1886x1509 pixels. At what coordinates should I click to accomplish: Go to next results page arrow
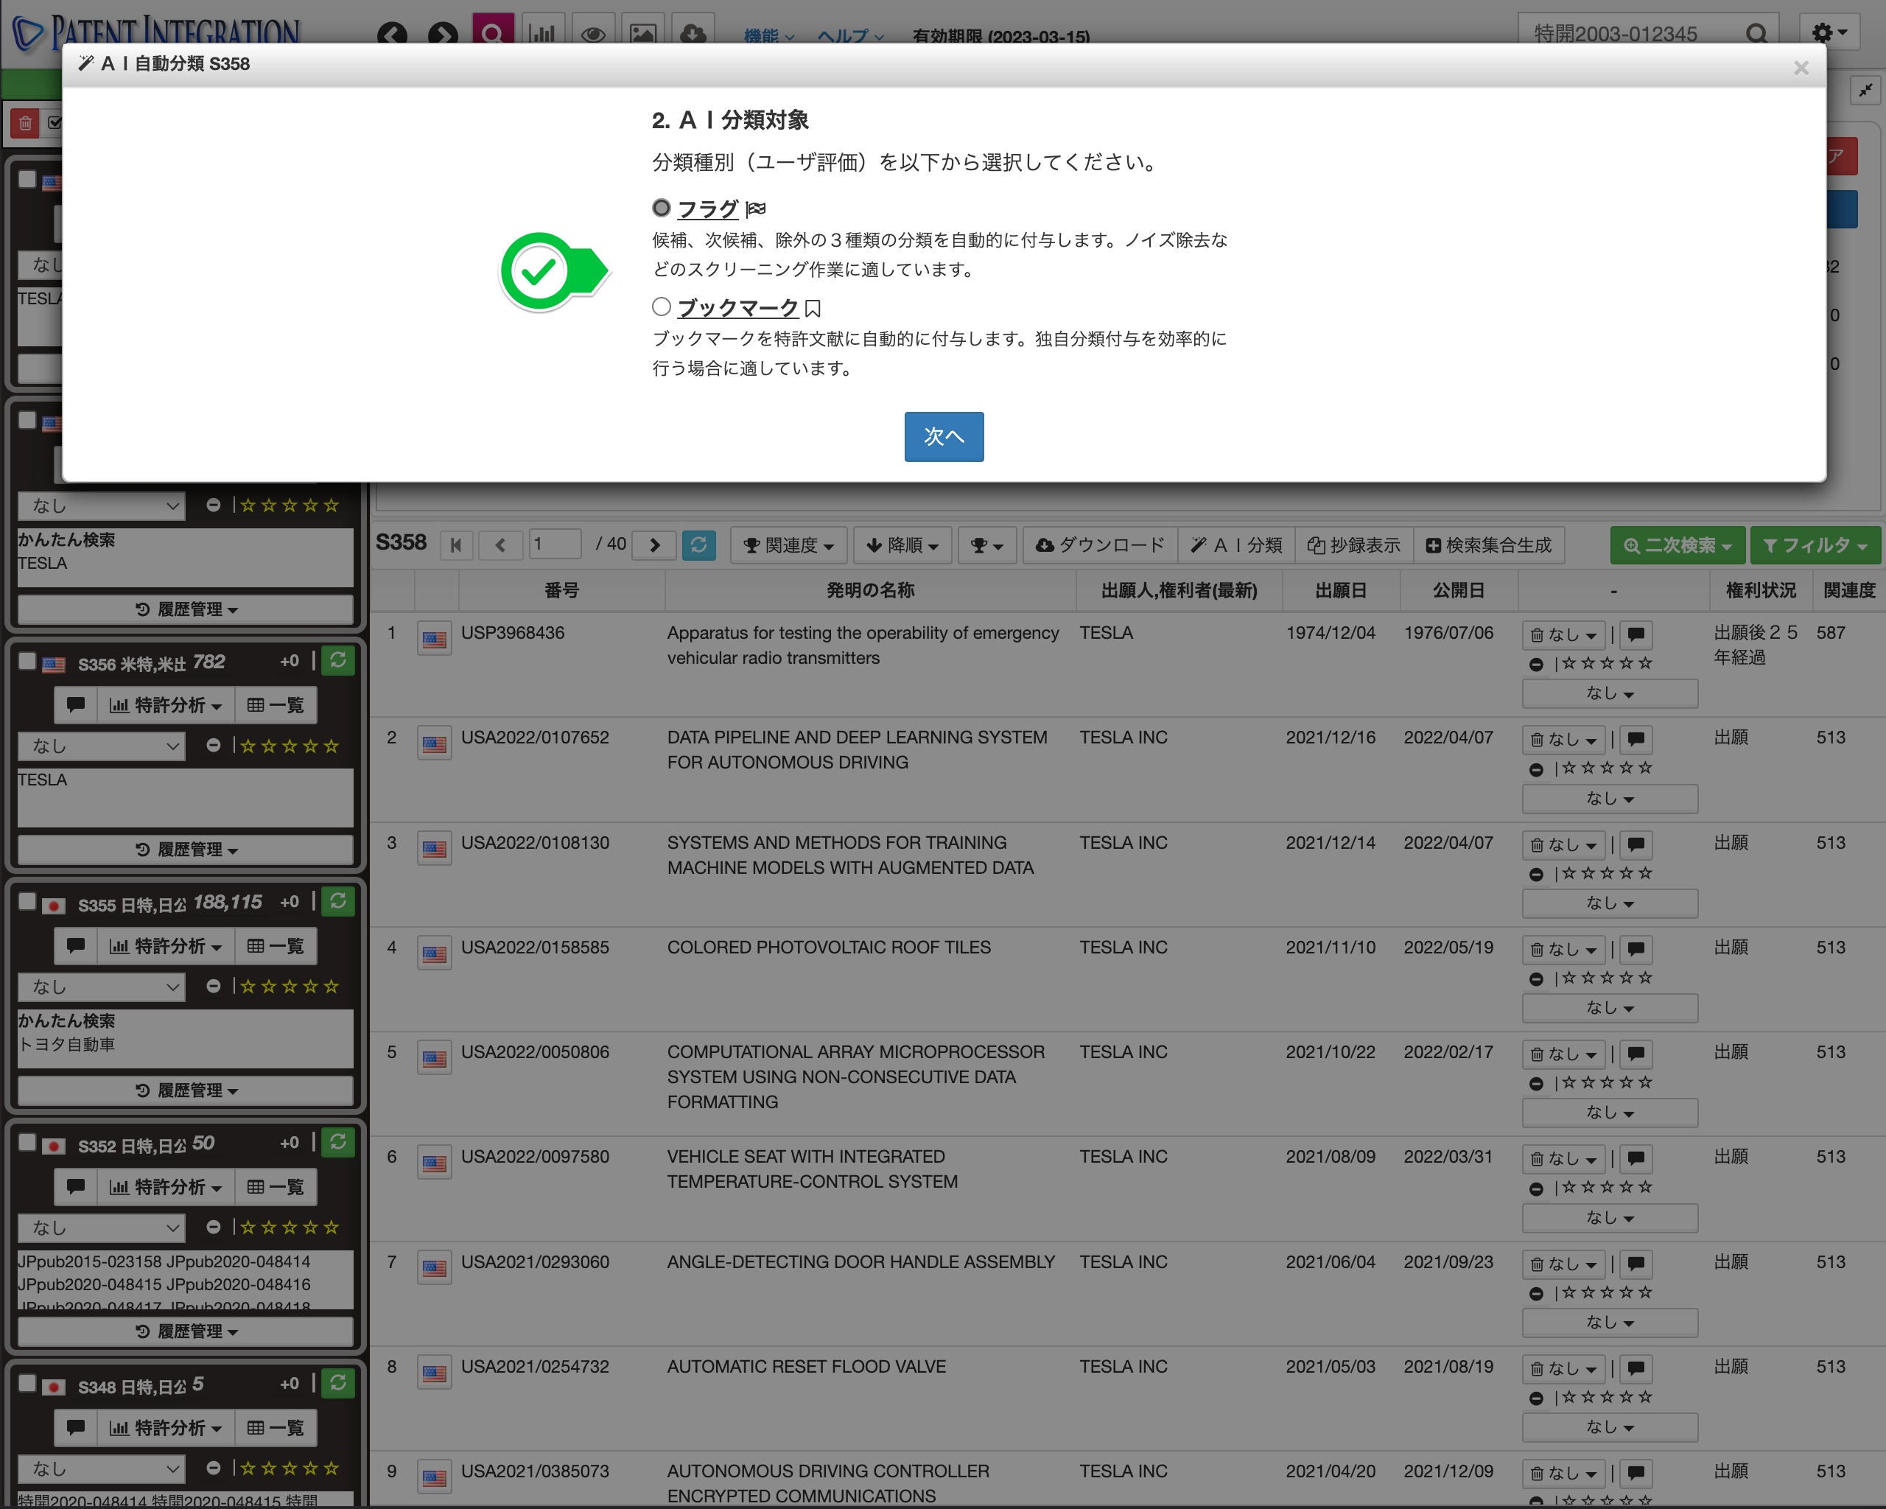(655, 545)
